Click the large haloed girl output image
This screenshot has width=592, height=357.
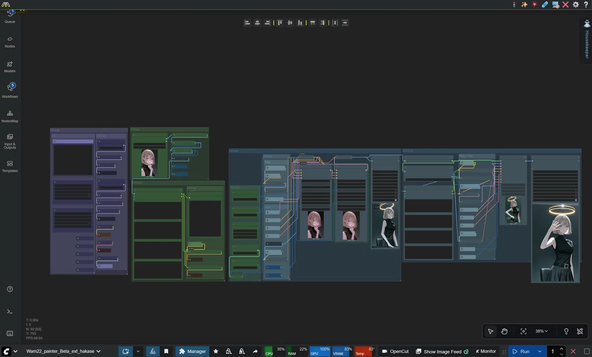(555, 244)
